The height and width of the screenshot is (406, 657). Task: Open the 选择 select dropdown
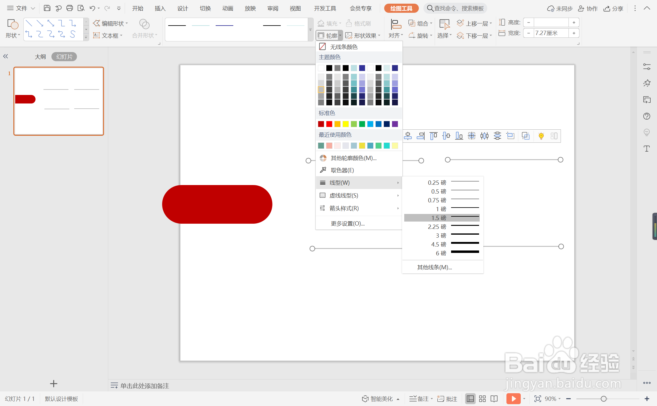tap(444, 29)
